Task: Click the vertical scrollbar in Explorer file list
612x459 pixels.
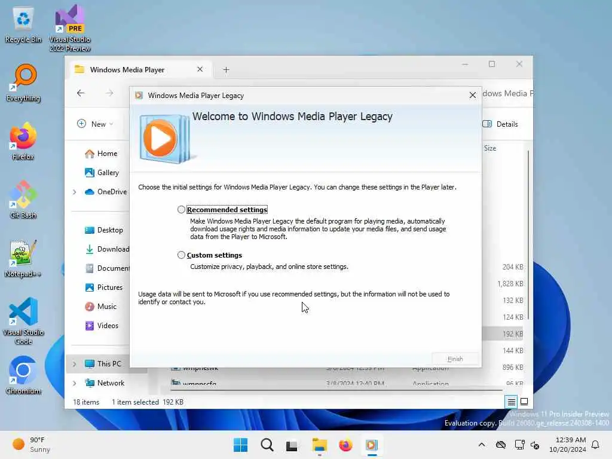Action: click(528, 234)
